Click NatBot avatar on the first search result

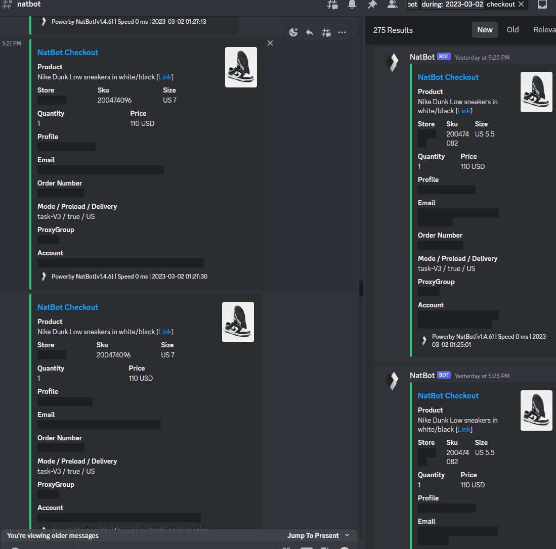[393, 62]
